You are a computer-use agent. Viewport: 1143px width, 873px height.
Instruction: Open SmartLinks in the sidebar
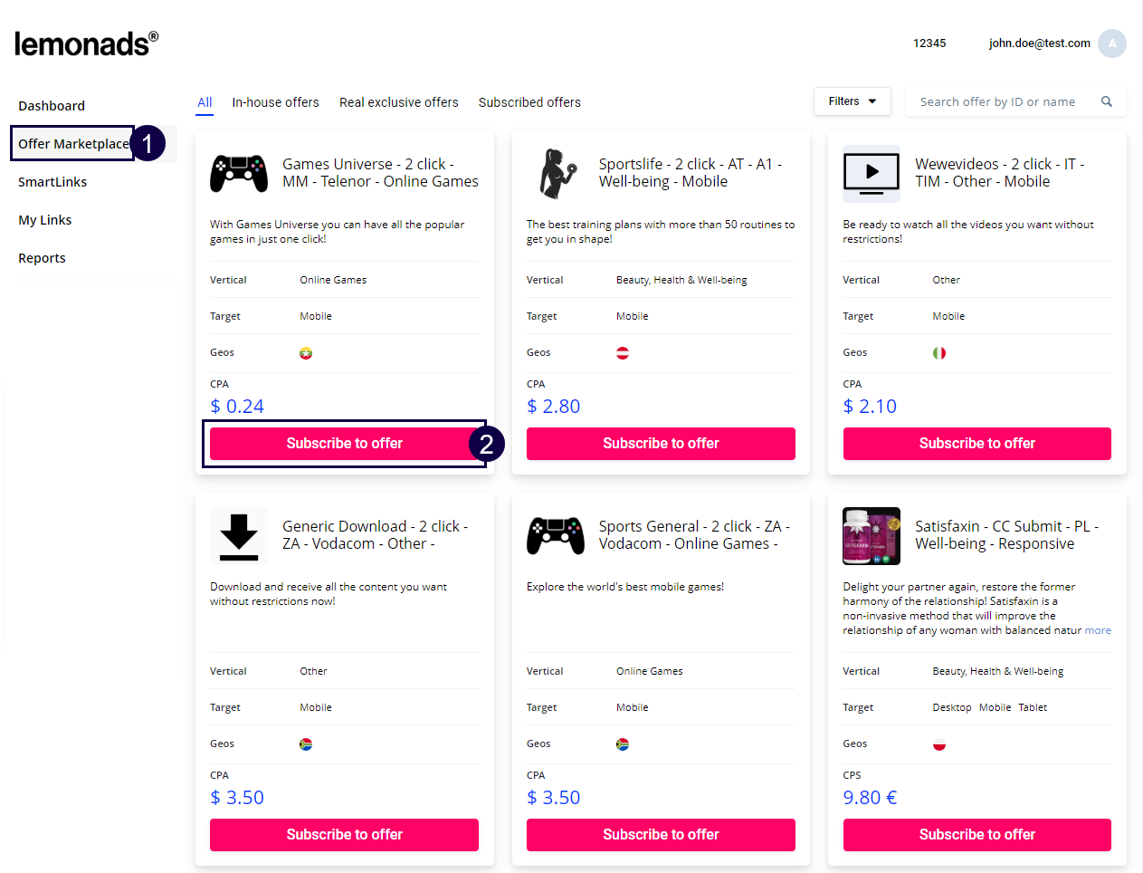[52, 182]
